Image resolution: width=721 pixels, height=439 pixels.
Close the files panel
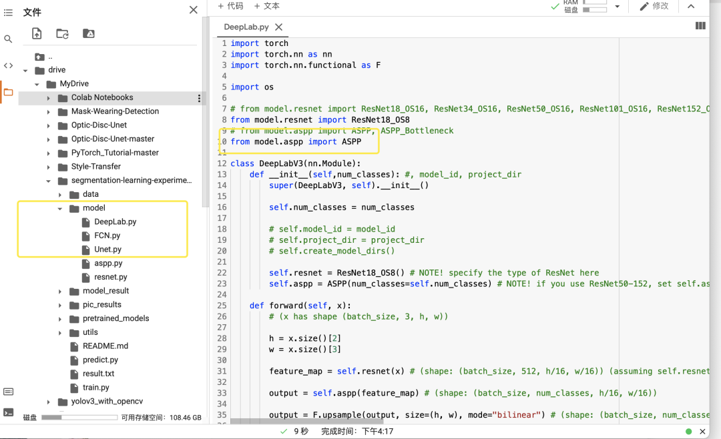[194, 10]
